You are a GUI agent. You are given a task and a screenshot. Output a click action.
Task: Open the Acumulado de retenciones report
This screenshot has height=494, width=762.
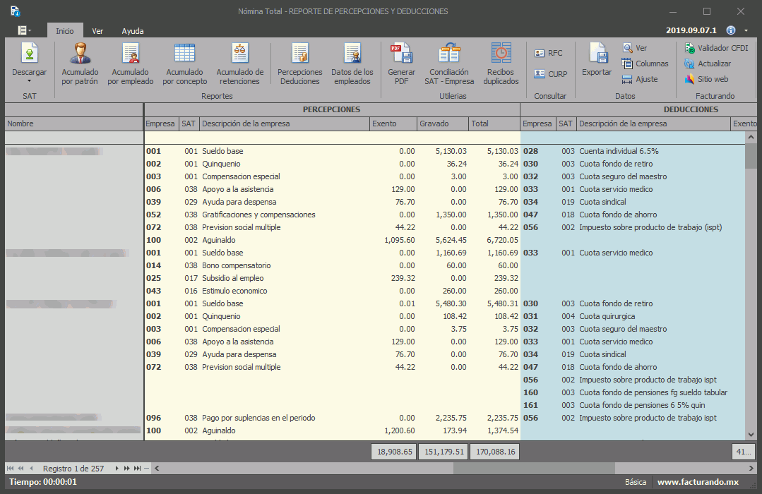tap(240, 54)
